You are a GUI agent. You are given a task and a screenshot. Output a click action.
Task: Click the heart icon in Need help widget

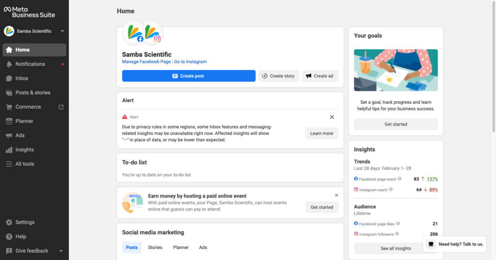coord(431,244)
